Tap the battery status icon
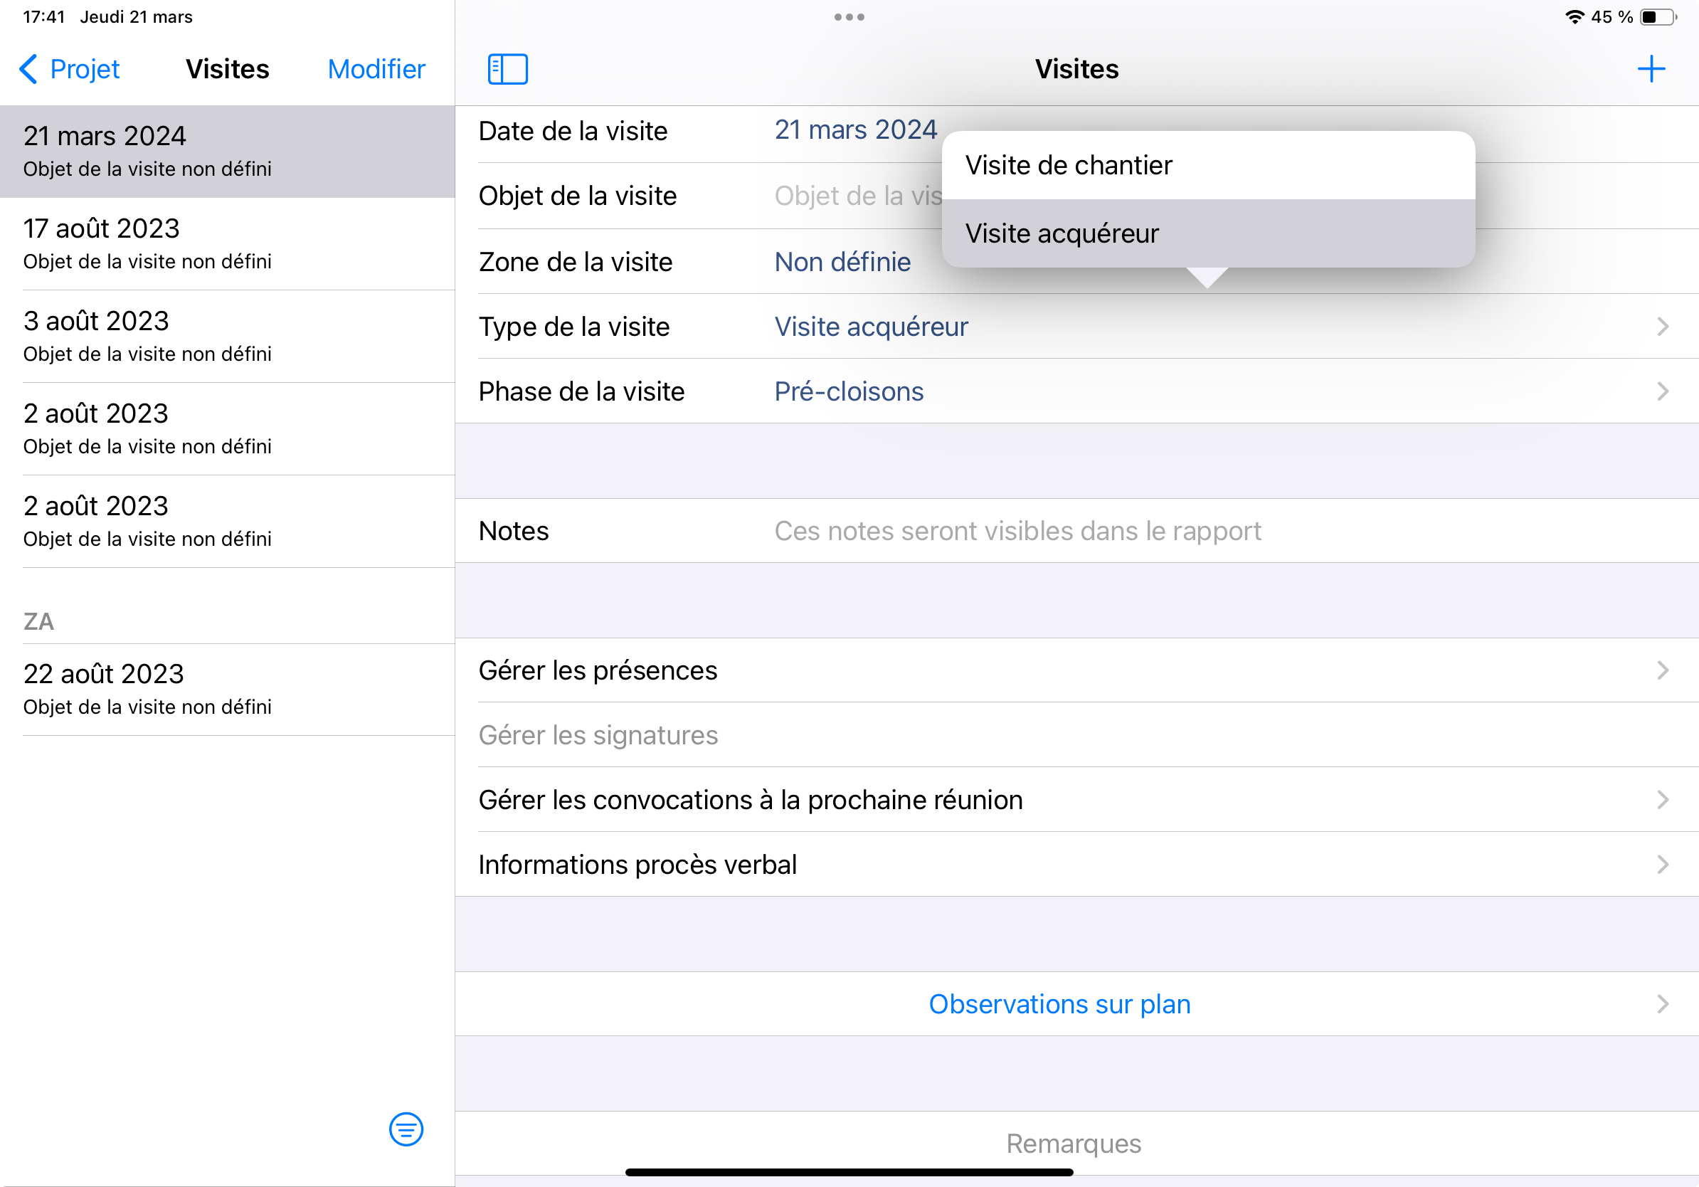 coord(1658,16)
